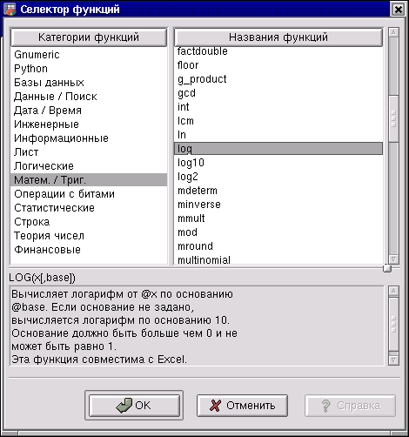Choose the mdeterm function

click(x=278, y=191)
